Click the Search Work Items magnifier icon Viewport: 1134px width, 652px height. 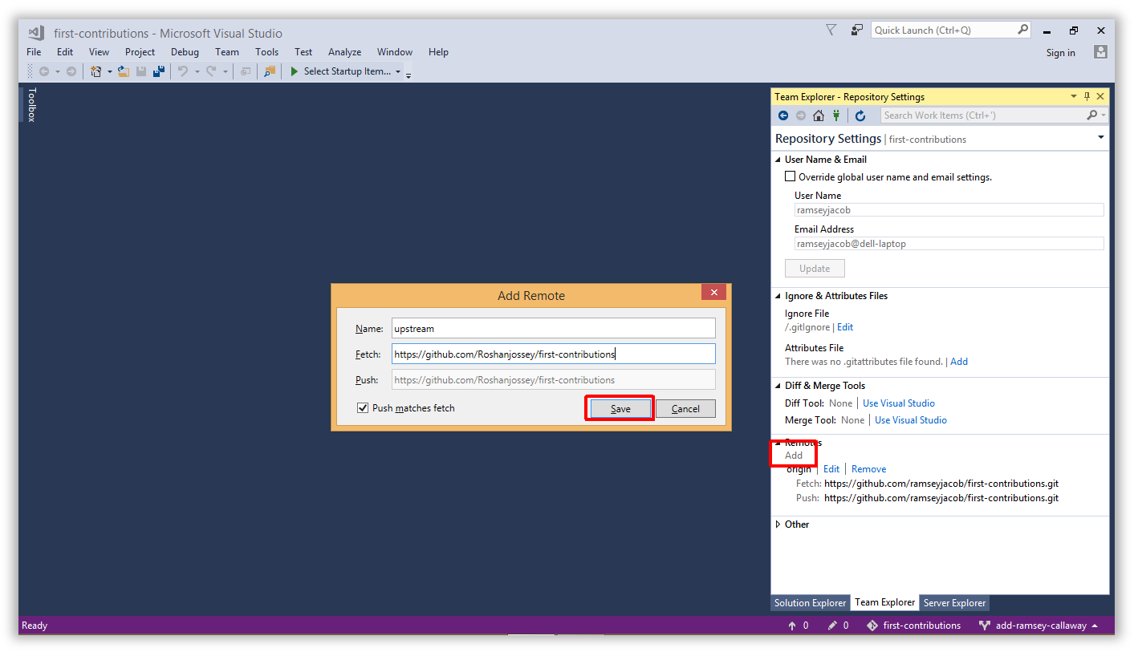(x=1091, y=115)
